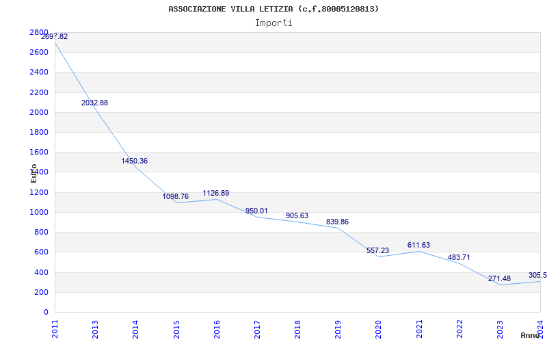Select the 2200 y-axis tick label
The image size is (547, 342).
(x=39, y=92)
